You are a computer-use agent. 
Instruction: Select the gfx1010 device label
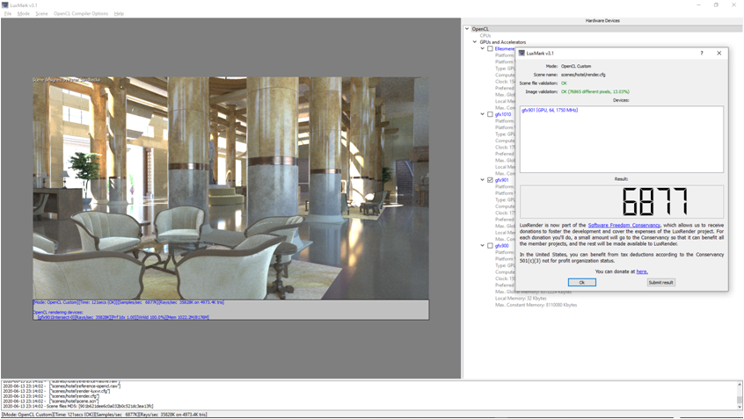(503, 114)
